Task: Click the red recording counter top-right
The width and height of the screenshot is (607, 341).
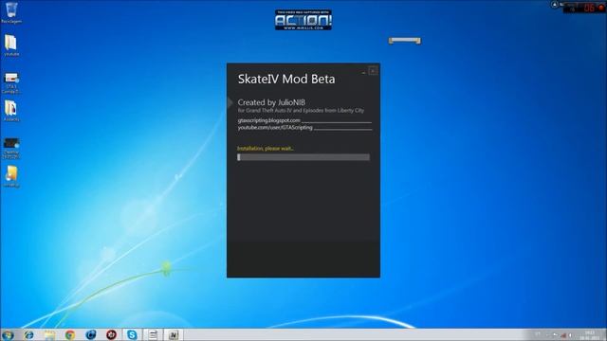Action: coord(589,8)
